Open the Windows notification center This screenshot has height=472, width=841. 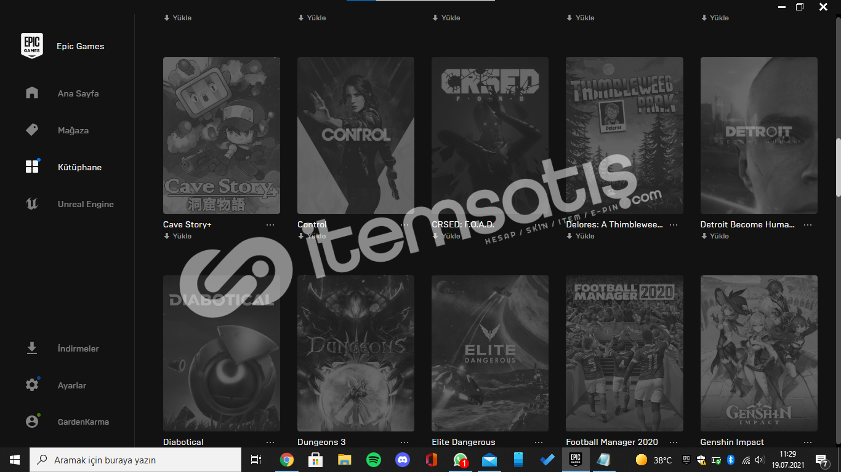coord(822,460)
